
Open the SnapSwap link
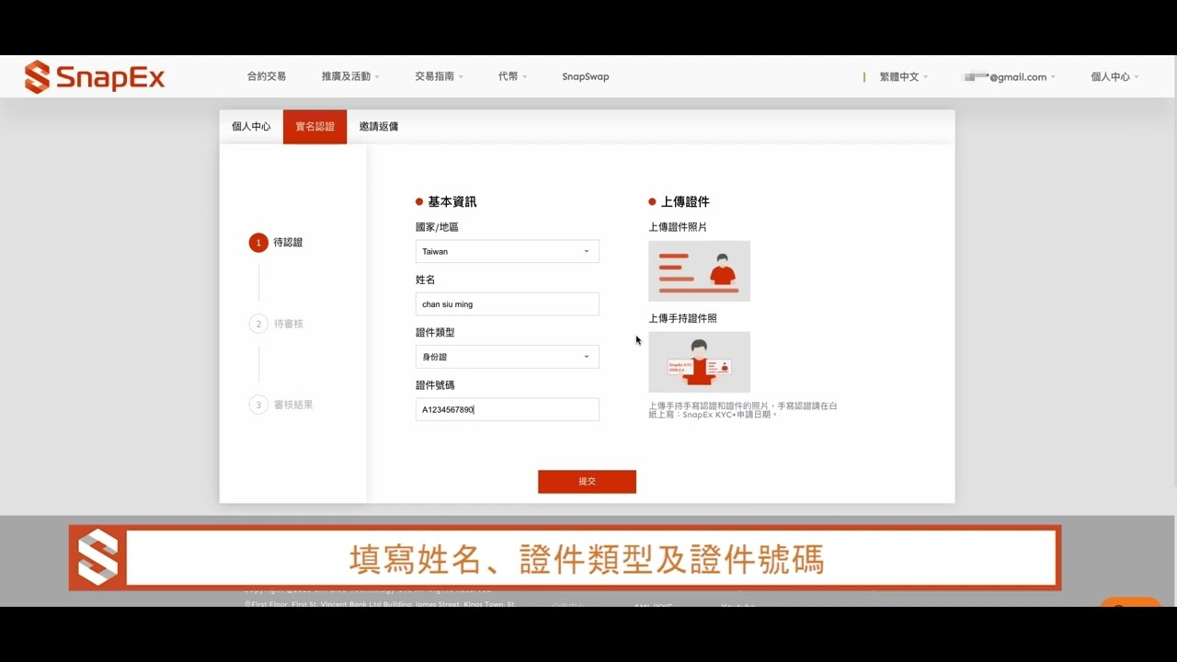click(x=586, y=76)
